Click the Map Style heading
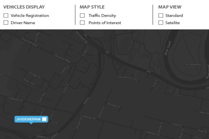The width and height of the screenshot is (209, 139). click(92, 7)
